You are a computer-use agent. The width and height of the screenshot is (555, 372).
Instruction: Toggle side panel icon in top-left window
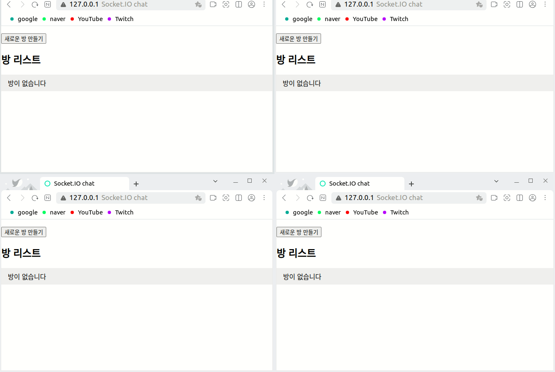239,5
